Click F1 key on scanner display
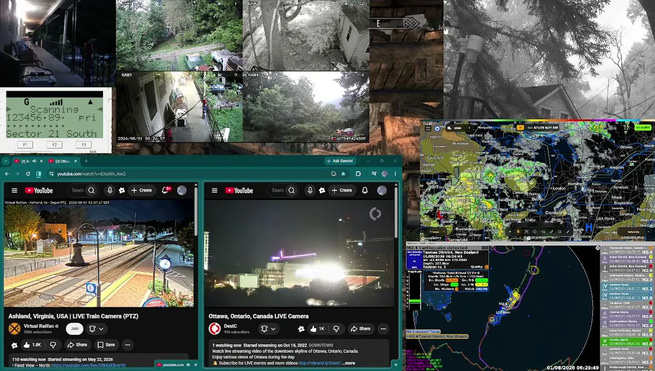 pos(25,145)
